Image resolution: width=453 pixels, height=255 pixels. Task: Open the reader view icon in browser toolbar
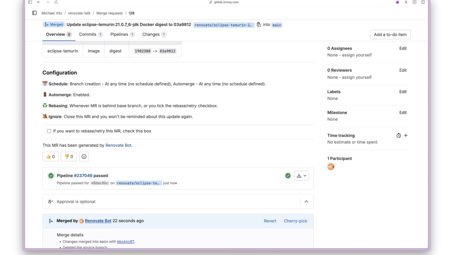click(414, 2)
